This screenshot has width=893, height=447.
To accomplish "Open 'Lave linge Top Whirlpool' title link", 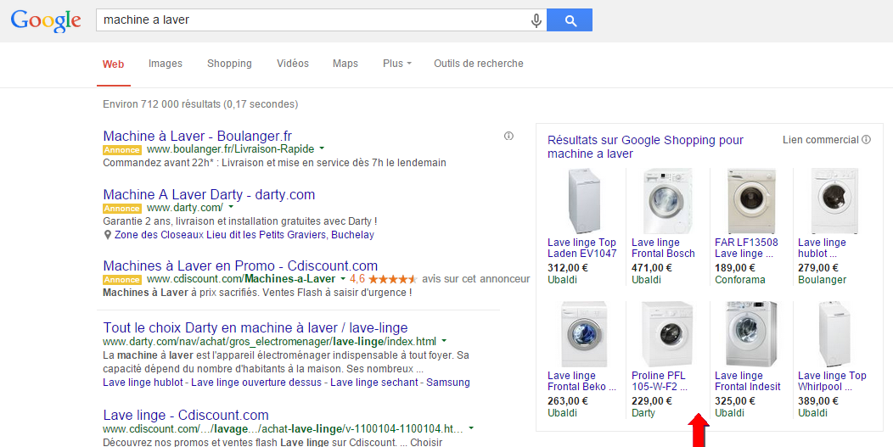I will (832, 381).
